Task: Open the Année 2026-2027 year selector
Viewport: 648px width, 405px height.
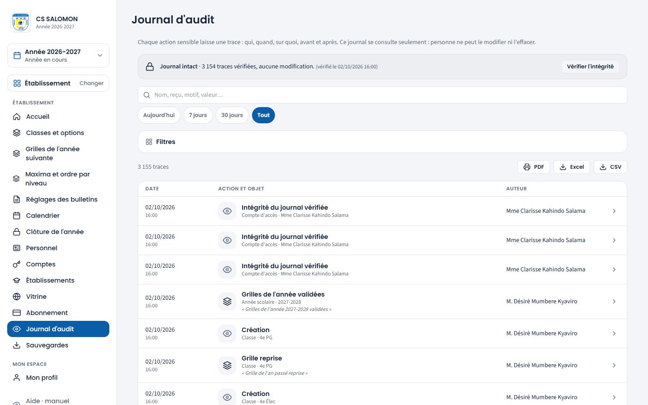Action: tap(58, 55)
